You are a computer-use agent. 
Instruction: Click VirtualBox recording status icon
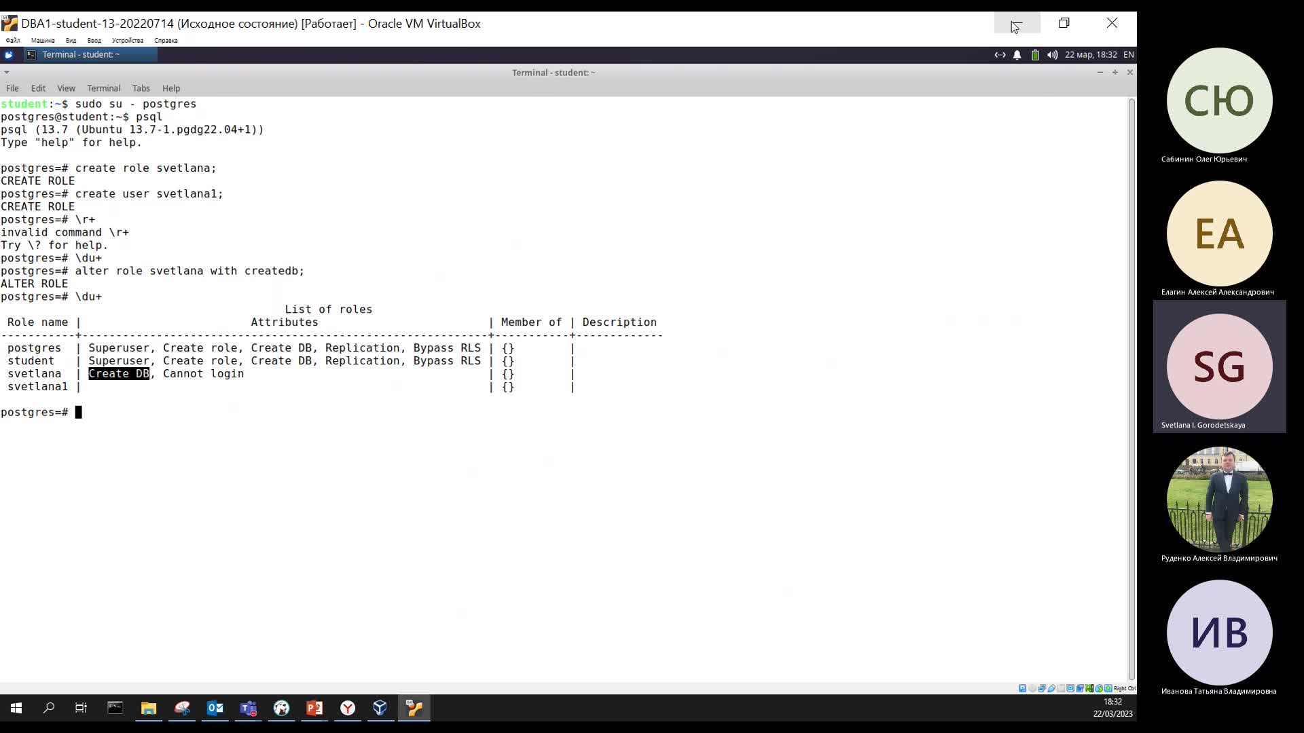click(x=1080, y=688)
